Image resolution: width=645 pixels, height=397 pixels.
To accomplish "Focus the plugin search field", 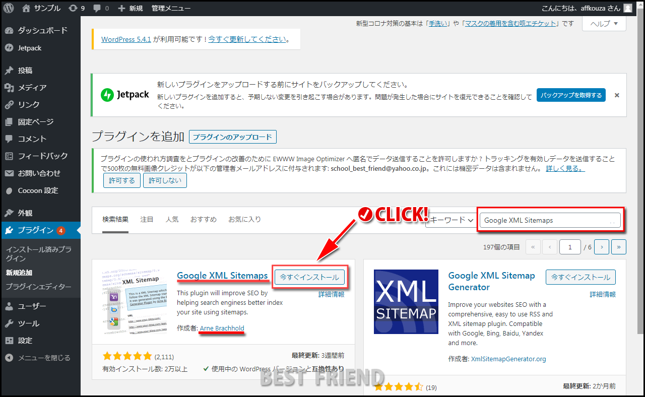I will 551,220.
